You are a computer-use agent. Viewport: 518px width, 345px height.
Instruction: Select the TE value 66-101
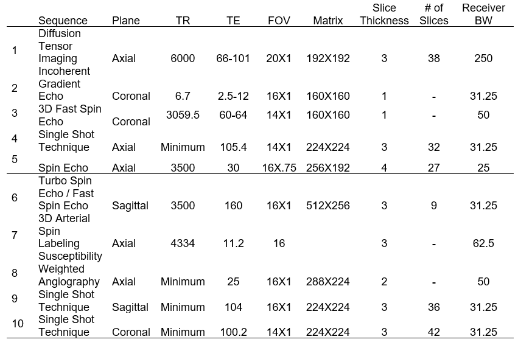coord(233,58)
